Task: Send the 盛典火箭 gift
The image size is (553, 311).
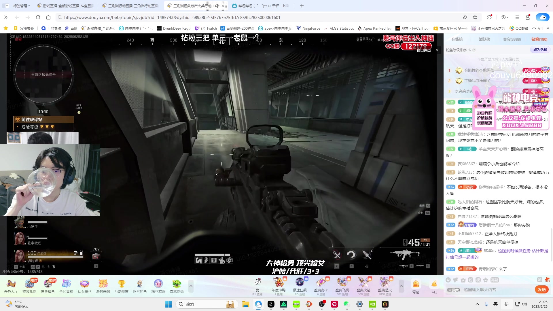Action: pyautogui.click(x=364, y=286)
